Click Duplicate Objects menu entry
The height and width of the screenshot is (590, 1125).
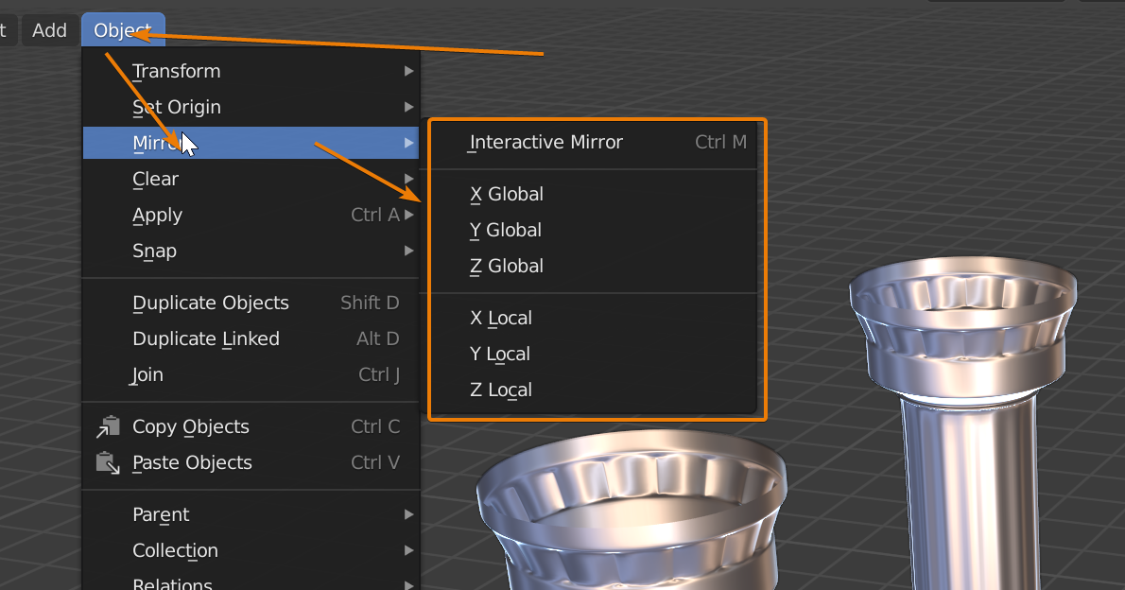click(211, 304)
